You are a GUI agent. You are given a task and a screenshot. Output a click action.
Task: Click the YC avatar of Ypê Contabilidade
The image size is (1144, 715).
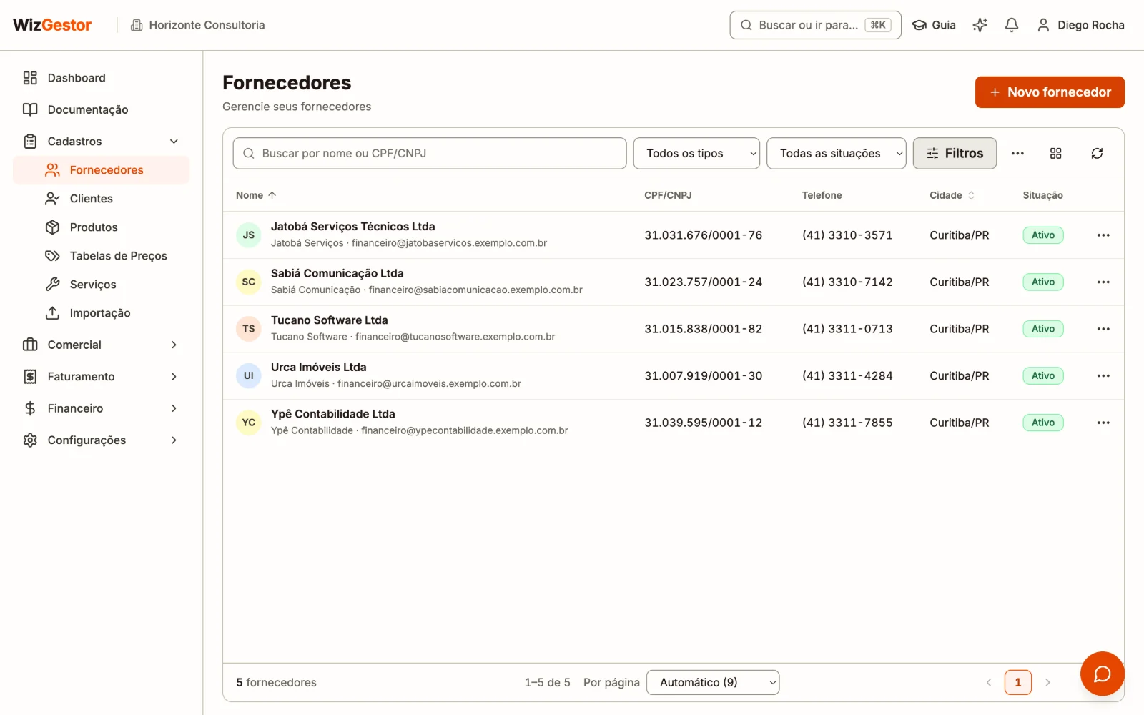pos(248,422)
